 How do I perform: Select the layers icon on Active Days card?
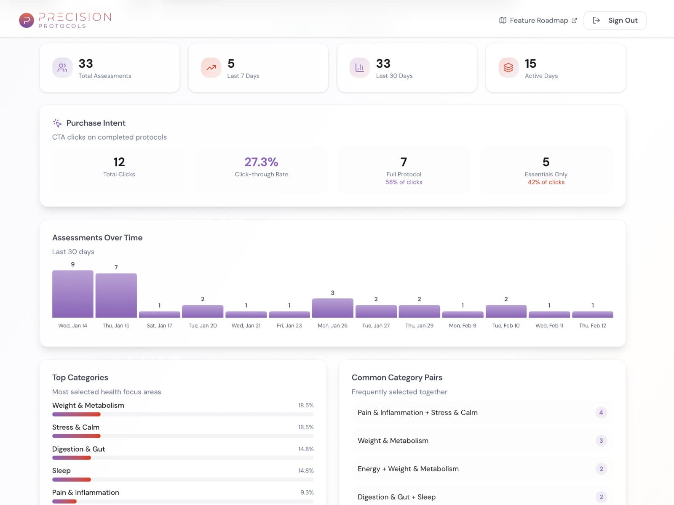coord(508,67)
